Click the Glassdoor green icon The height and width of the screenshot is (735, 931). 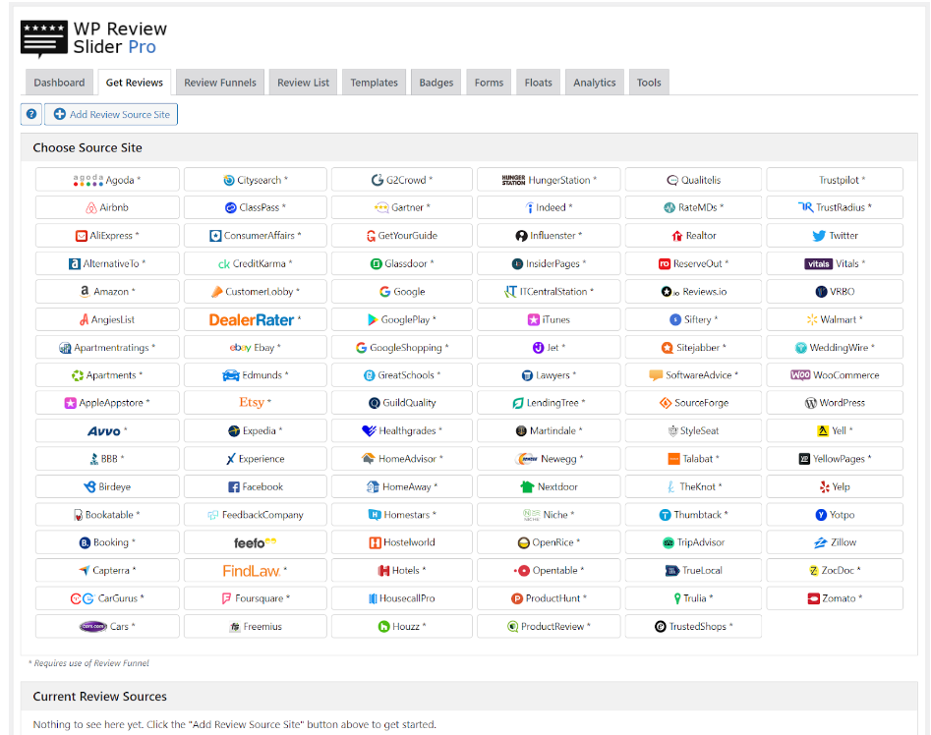point(376,263)
